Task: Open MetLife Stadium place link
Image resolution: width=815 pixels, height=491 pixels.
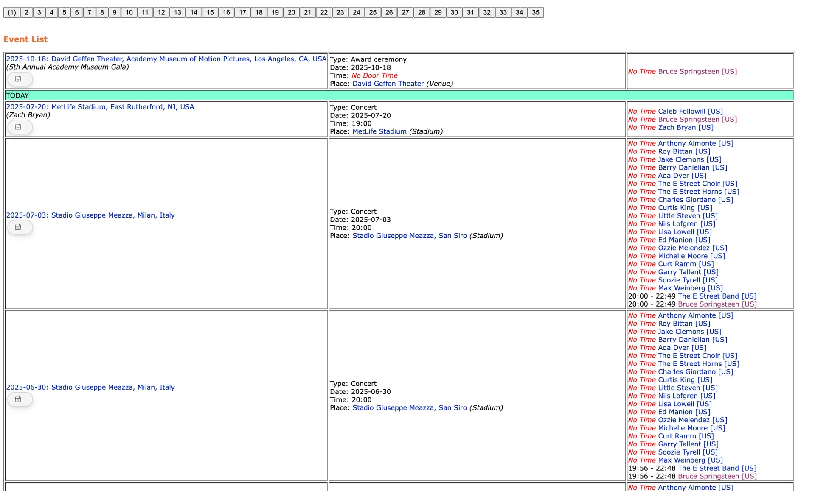Action: tap(379, 131)
